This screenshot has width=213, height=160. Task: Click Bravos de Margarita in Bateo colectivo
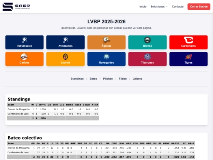19,148
